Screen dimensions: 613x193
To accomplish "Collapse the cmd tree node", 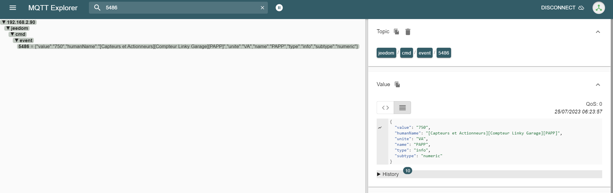I will (x=12, y=34).
